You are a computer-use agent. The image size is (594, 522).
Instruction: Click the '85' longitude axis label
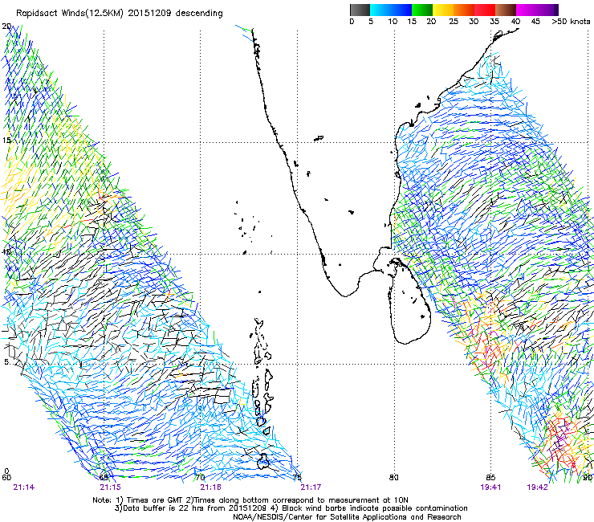(x=490, y=478)
